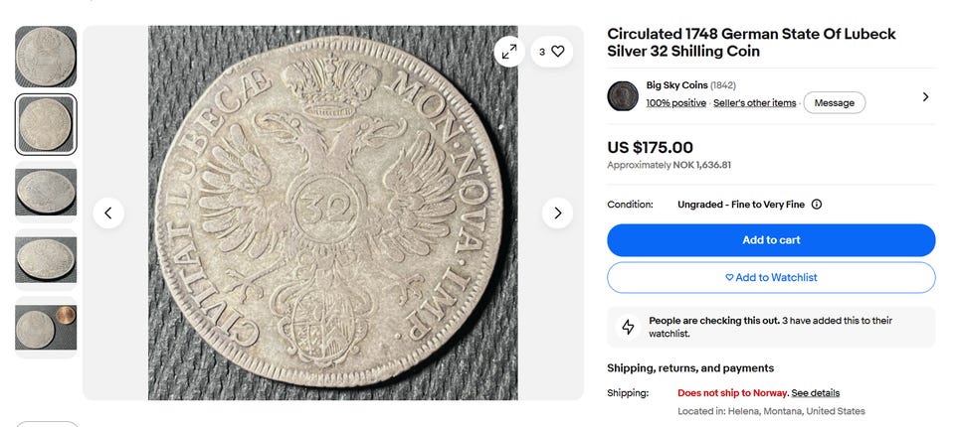
Task: Click the lightning bolt popularity icon
Action: point(628,327)
